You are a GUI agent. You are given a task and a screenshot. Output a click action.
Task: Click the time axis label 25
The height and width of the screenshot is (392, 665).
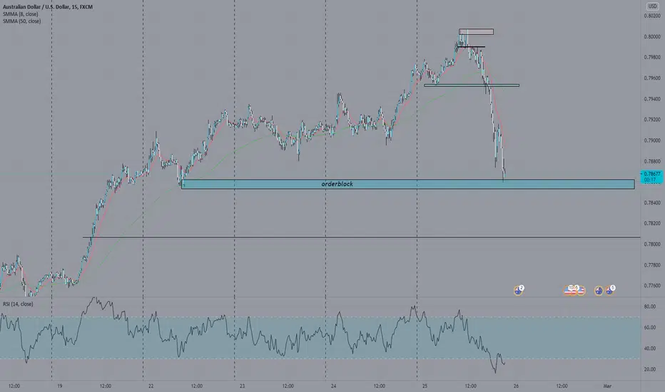[425, 386]
